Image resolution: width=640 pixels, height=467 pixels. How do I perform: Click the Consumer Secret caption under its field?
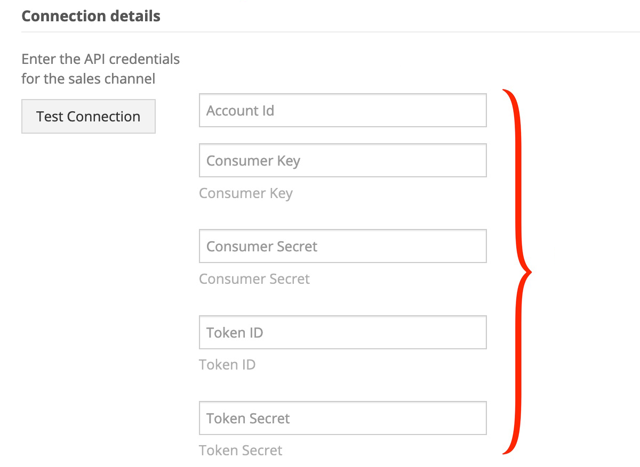(x=254, y=279)
